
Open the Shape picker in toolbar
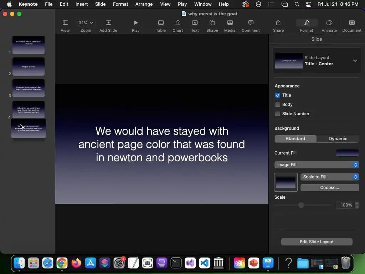pos(212,26)
